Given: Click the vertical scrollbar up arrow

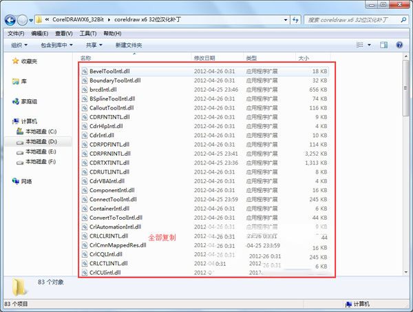Looking at the screenshot, I should coord(406,56).
